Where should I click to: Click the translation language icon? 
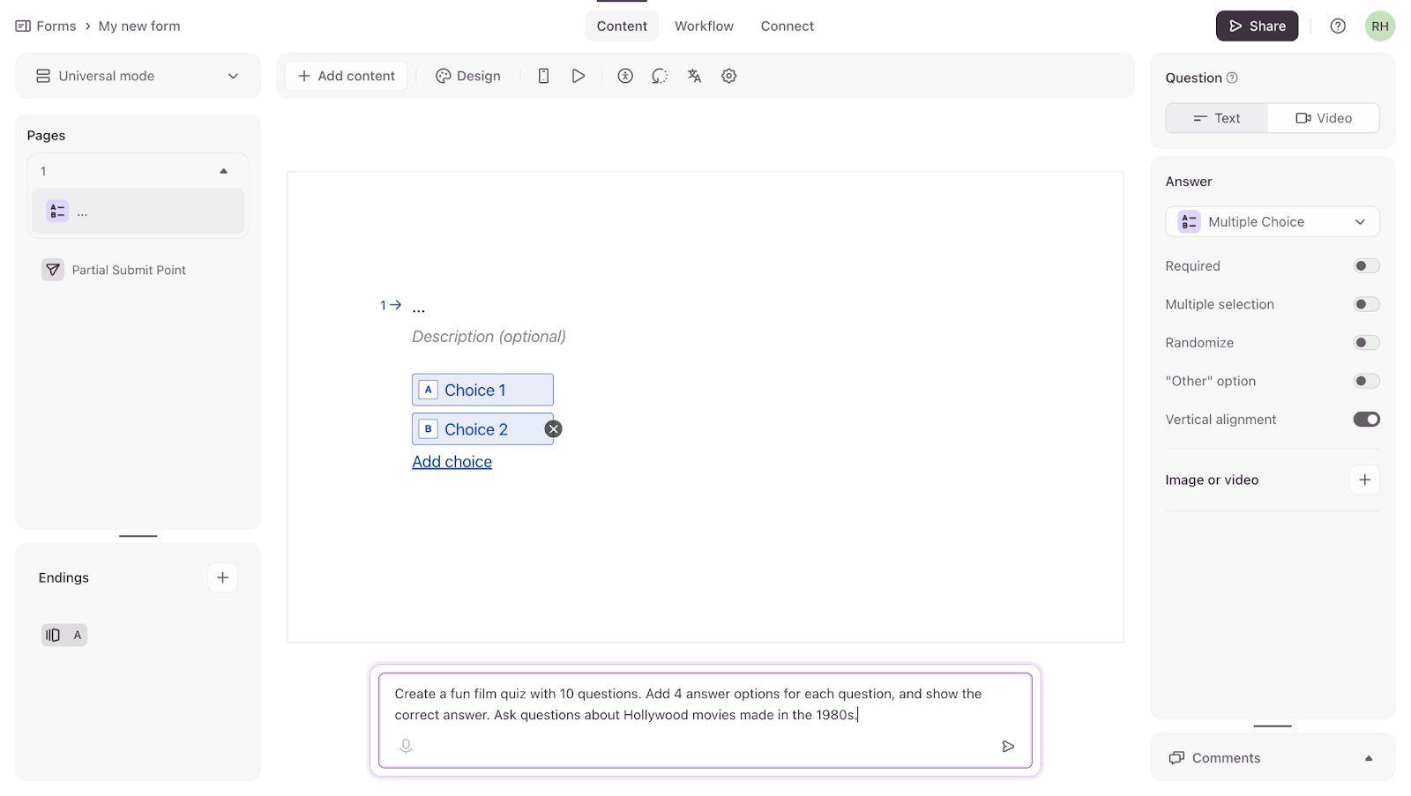[x=694, y=76]
